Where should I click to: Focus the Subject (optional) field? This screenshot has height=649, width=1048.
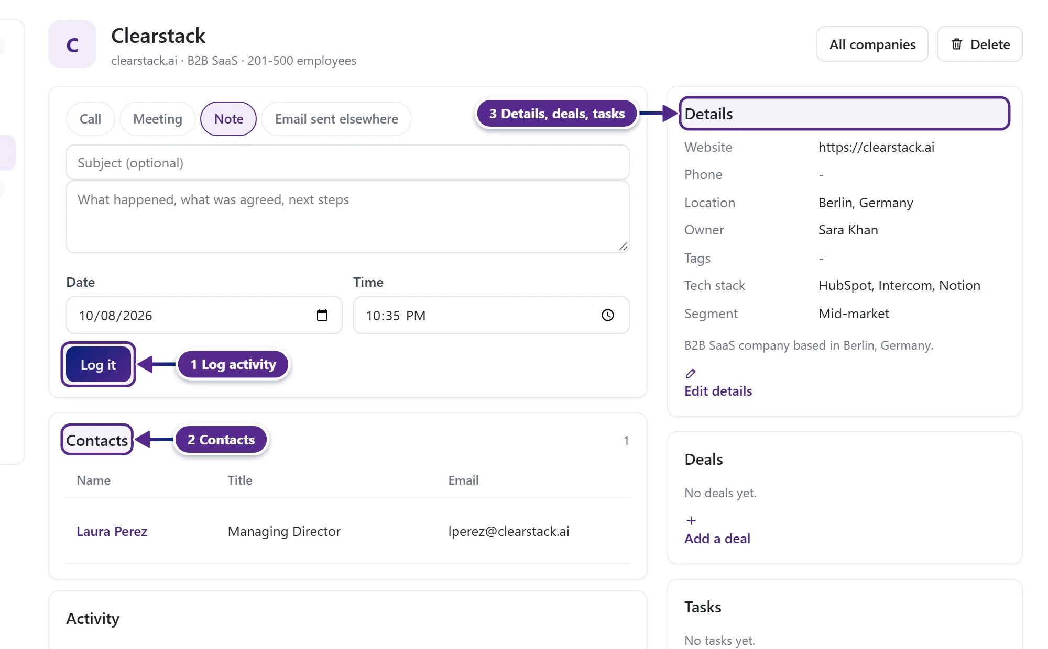pyautogui.click(x=348, y=163)
